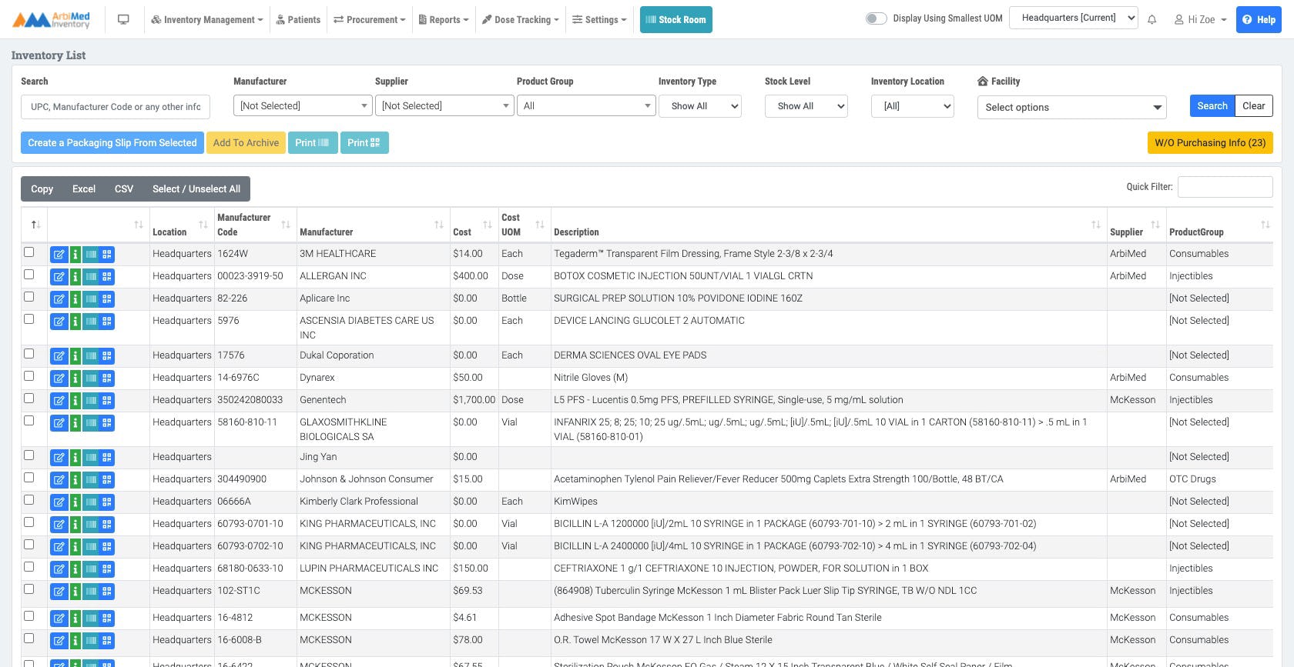1294x667 pixels.
Task: Sort by the Manufacturer column arrows
Action: click(x=439, y=225)
